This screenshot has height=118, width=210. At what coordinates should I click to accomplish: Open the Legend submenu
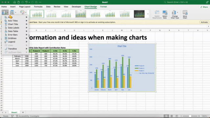pyautogui.click(x=16, y=42)
